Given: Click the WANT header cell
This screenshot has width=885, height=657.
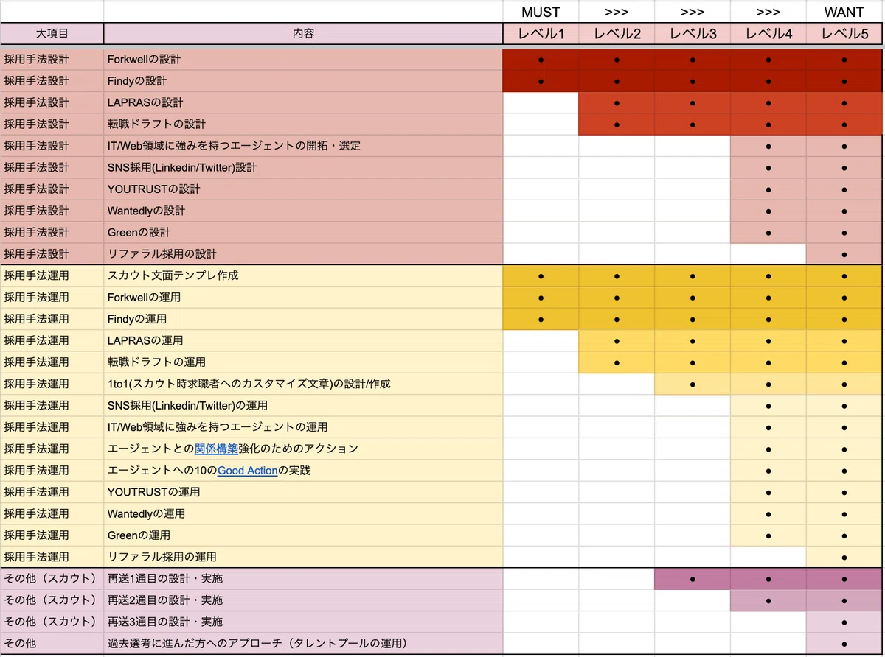Looking at the screenshot, I should 844,12.
